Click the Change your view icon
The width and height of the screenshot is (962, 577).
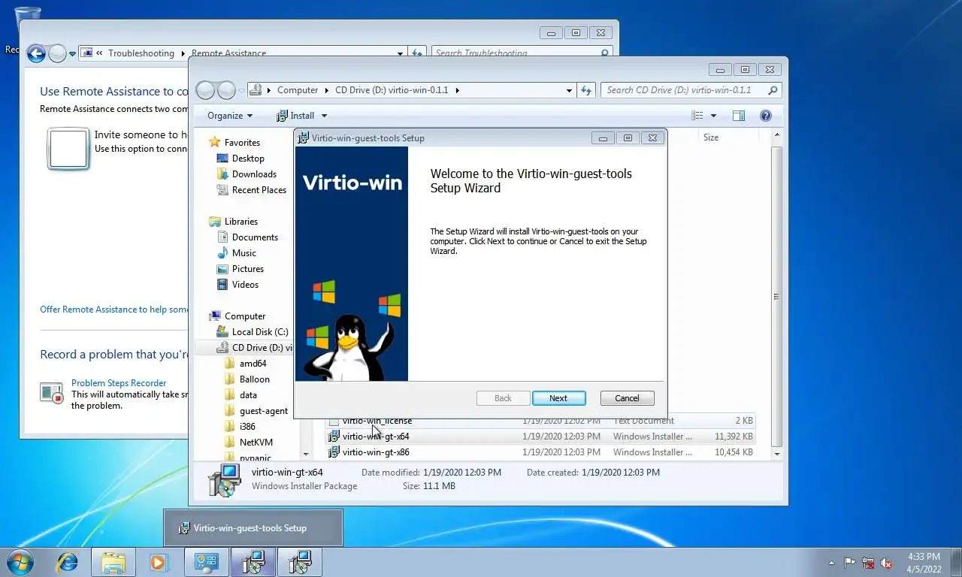point(697,116)
